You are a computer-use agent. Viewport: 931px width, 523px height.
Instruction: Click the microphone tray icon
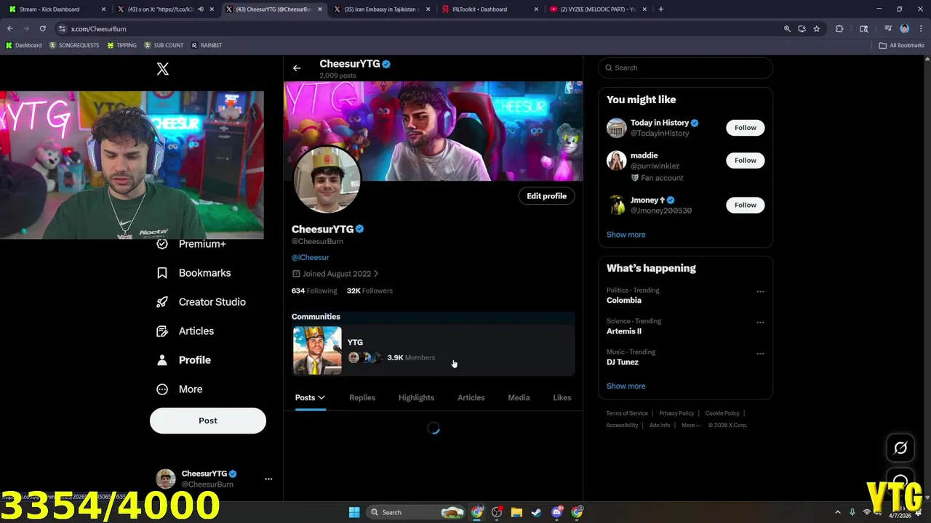(852, 512)
